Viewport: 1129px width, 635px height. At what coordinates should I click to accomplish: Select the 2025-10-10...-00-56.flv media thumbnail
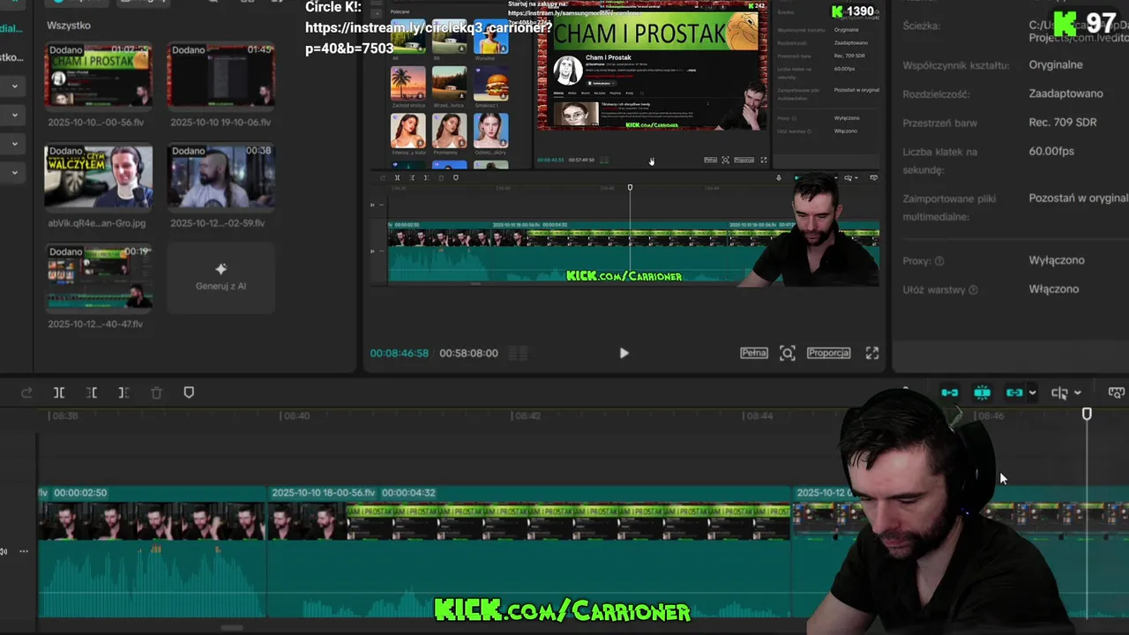[98, 75]
